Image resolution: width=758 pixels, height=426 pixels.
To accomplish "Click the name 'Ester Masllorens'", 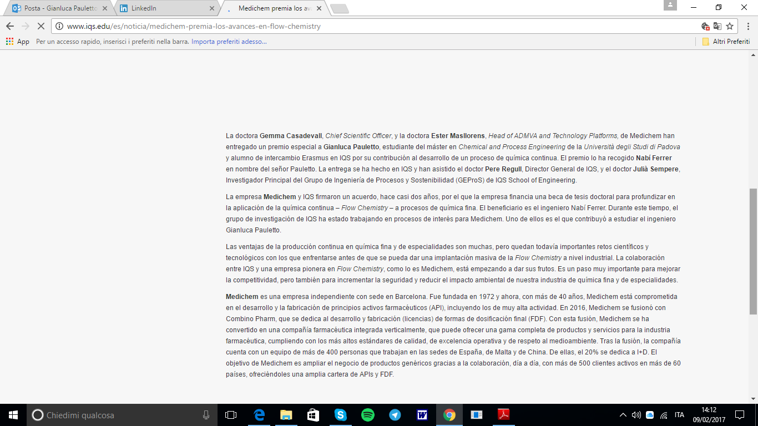I will pos(458,136).
